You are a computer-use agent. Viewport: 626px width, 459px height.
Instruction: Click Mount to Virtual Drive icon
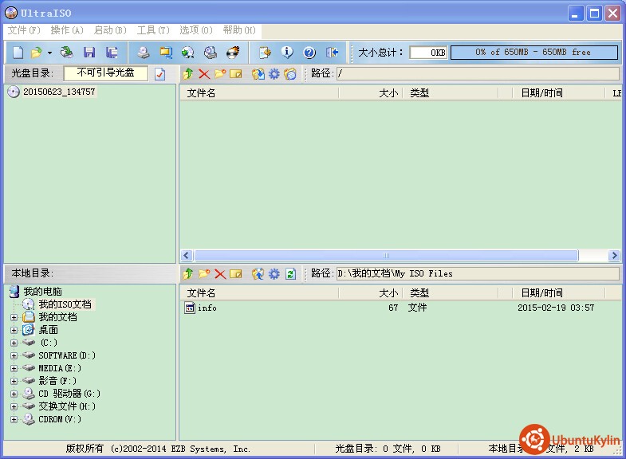pyautogui.click(x=211, y=53)
